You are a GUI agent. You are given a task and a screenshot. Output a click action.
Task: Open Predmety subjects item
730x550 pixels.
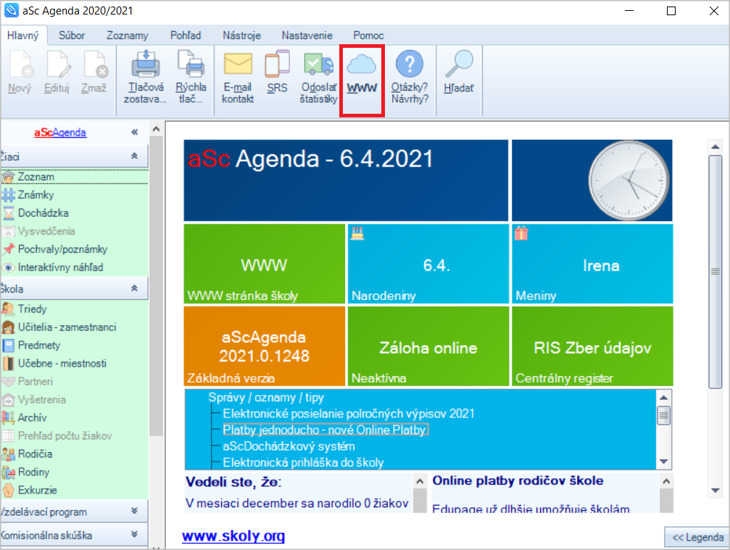(x=39, y=345)
